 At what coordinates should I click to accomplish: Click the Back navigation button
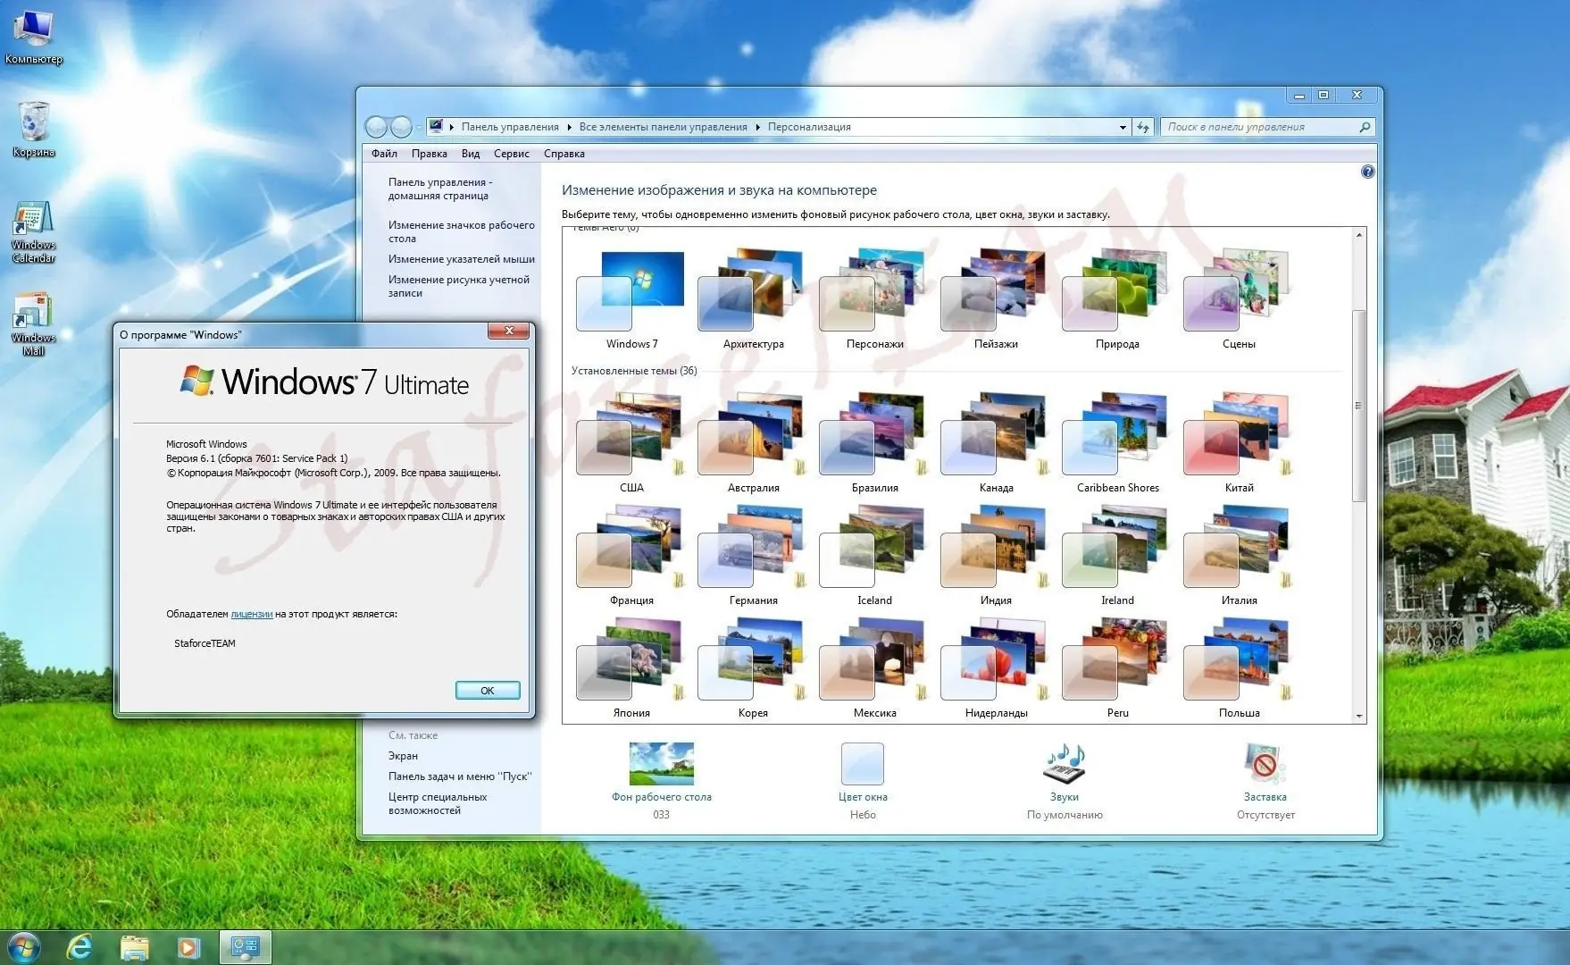(x=377, y=127)
